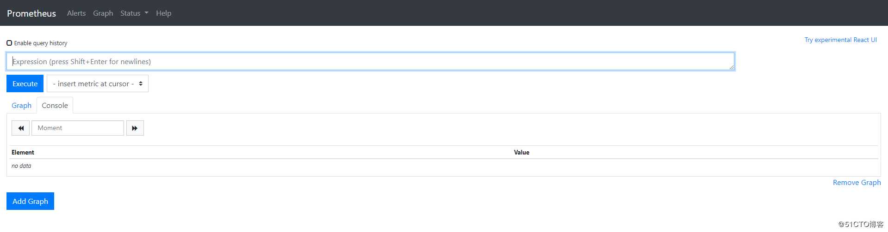The width and height of the screenshot is (888, 232).
Task: Click the Prometheus brand logo text
Action: click(x=31, y=13)
